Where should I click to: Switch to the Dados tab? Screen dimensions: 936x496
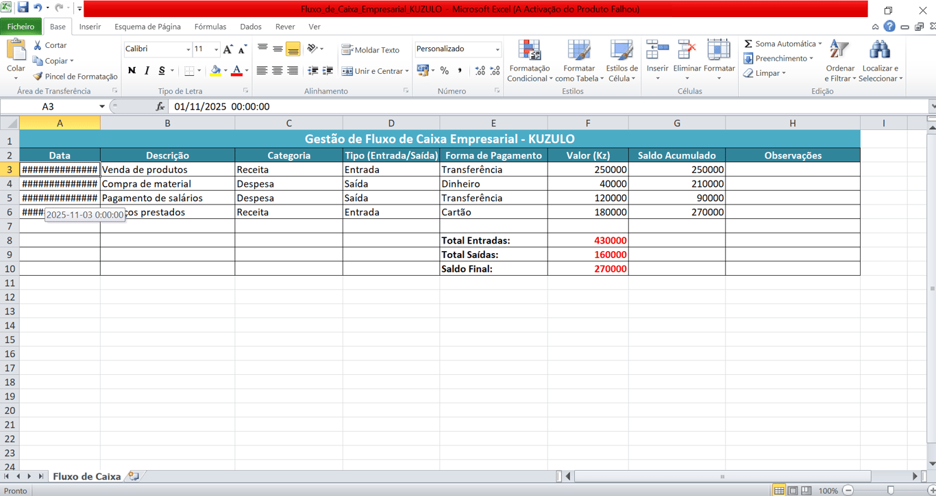pyautogui.click(x=251, y=27)
